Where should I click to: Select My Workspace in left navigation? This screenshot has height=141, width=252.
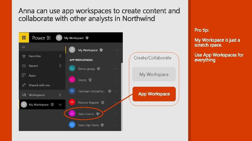(42, 105)
